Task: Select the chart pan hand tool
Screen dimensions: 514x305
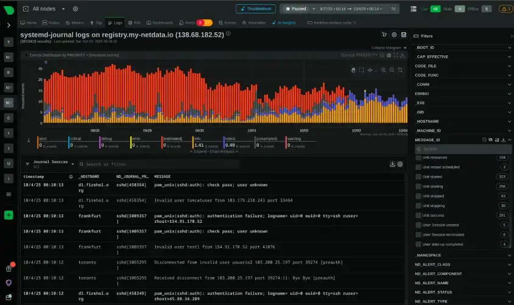Action: (353, 70)
